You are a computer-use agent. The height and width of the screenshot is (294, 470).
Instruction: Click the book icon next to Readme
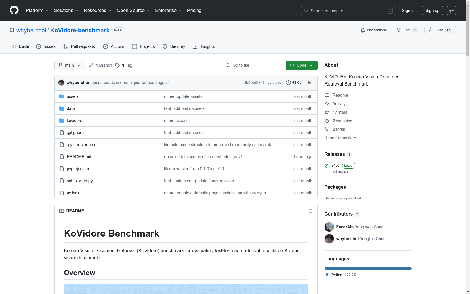(x=327, y=95)
